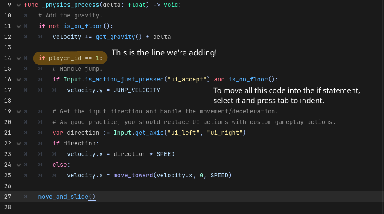Click the 'else:' keyword on line 24
The width and height of the screenshot is (384, 214).
(x=61, y=165)
